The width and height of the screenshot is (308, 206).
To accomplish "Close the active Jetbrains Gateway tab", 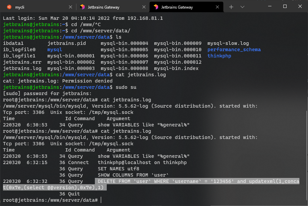I will [217, 7].
